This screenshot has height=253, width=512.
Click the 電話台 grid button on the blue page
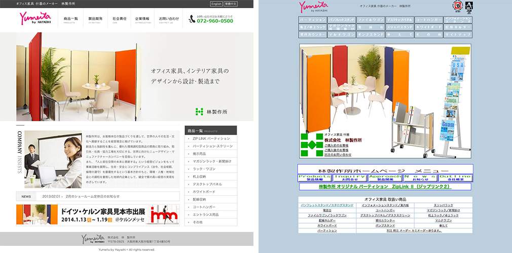pyautogui.click(x=371, y=27)
